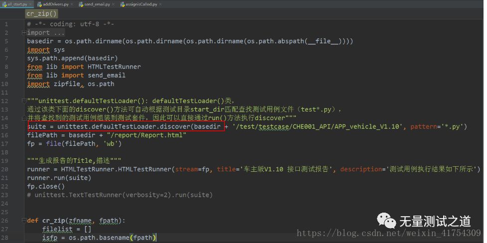Click the commented TextTestRunner line

[120, 195]
